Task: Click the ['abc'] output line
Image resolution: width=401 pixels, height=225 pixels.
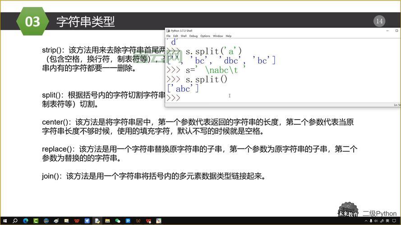Action: pyautogui.click(x=183, y=89)
